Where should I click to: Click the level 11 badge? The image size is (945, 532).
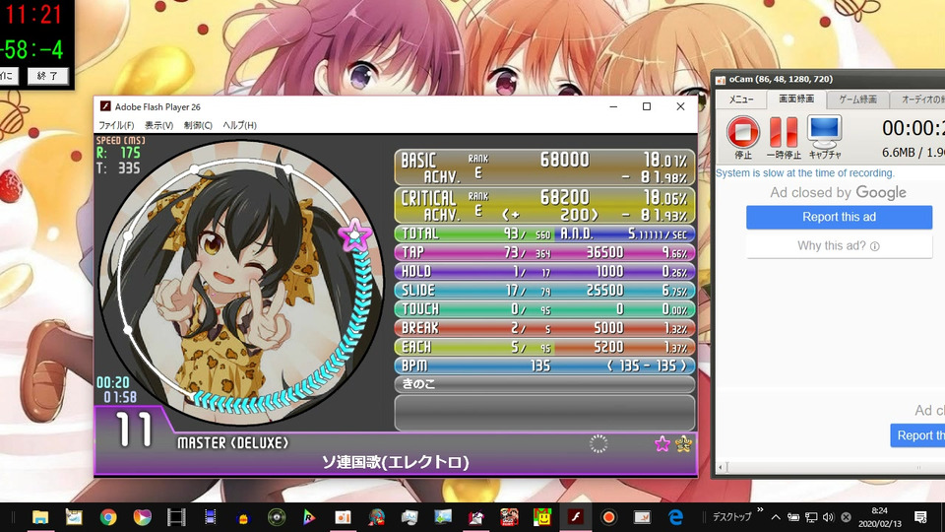[133, 430]
